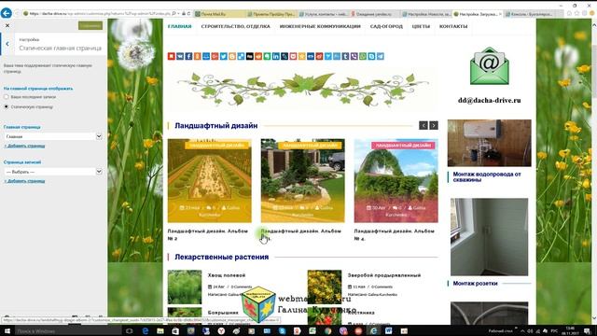
Task: Click 'Добавить страницу' under Главная страница
Action: pos(24,146)
